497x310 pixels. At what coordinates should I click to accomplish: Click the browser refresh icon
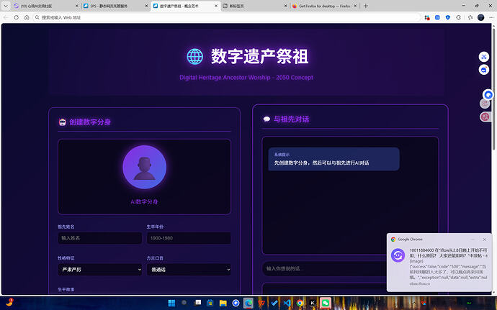tap(27, 17)
